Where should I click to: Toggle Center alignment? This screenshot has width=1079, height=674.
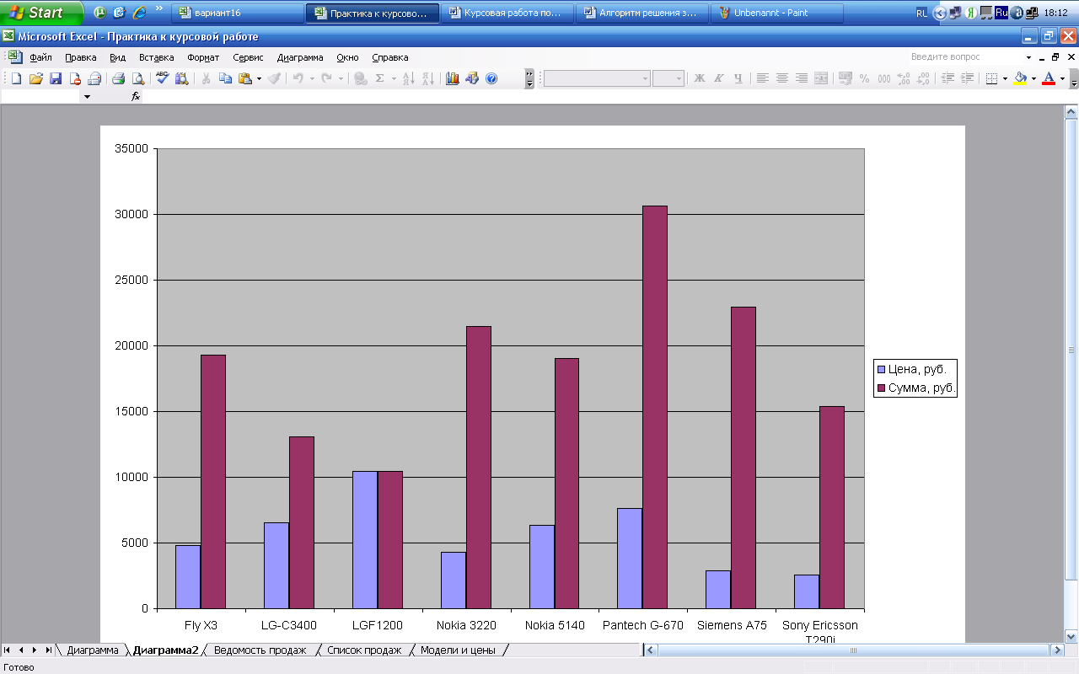(x=782, y=78)
